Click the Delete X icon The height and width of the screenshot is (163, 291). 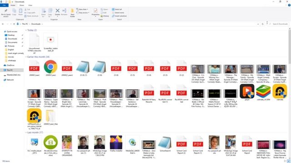[x=58, y=11]
